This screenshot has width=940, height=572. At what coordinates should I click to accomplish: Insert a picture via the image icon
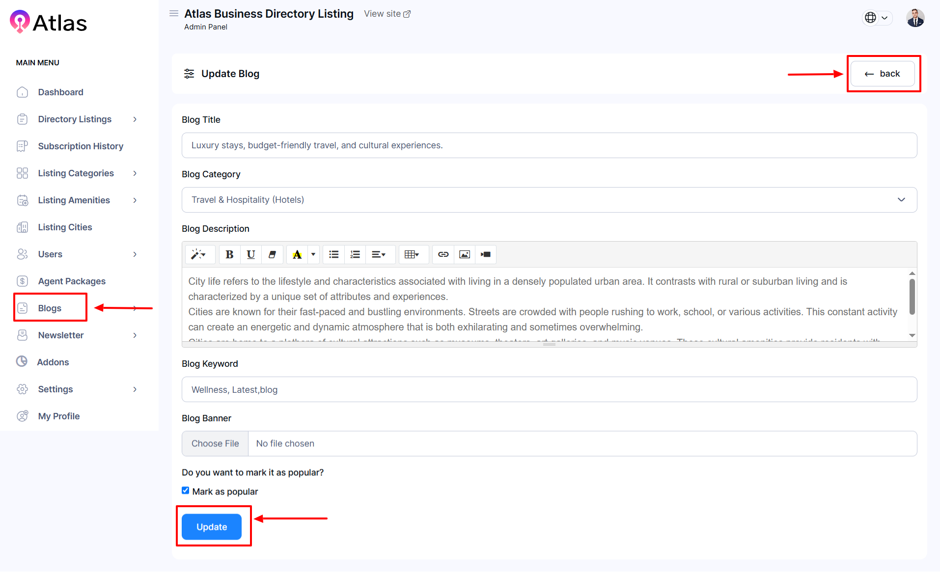[465, 254]
